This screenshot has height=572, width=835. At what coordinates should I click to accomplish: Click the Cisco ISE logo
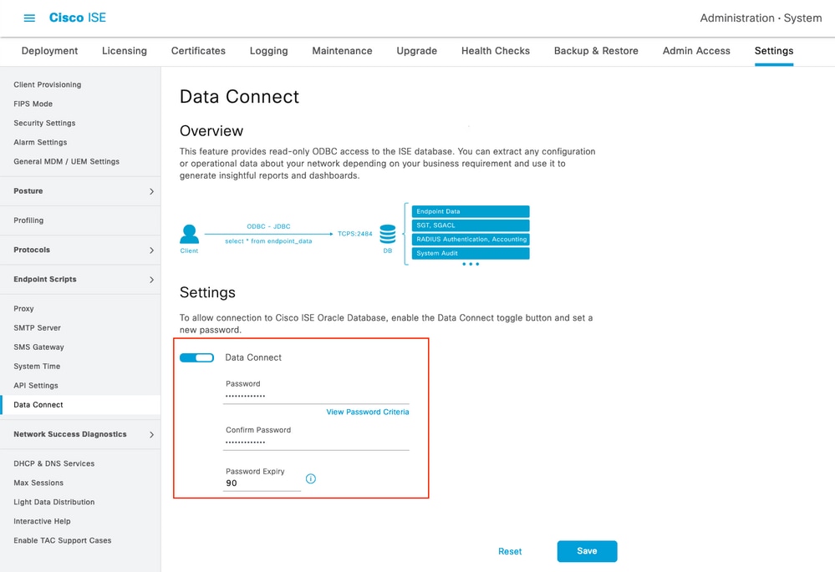pyautogui.click(x=77, y=18)
